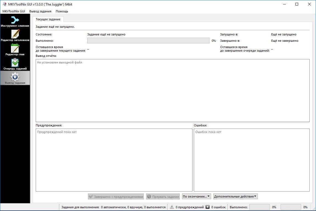
Task: Click 'Ошибок пока нет' placeholder text
Action: click(x=208, y=132)
